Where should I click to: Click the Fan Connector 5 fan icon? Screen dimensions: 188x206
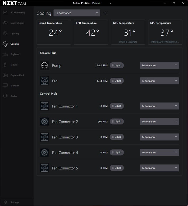coord(44,168)
